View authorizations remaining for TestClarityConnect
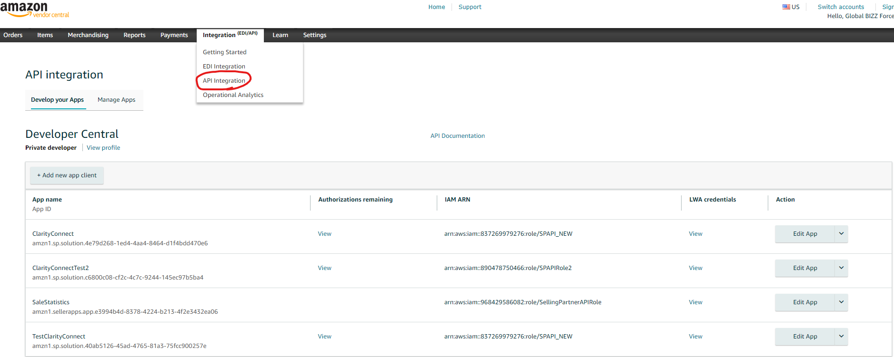The image size is (894, 357). 325,337
